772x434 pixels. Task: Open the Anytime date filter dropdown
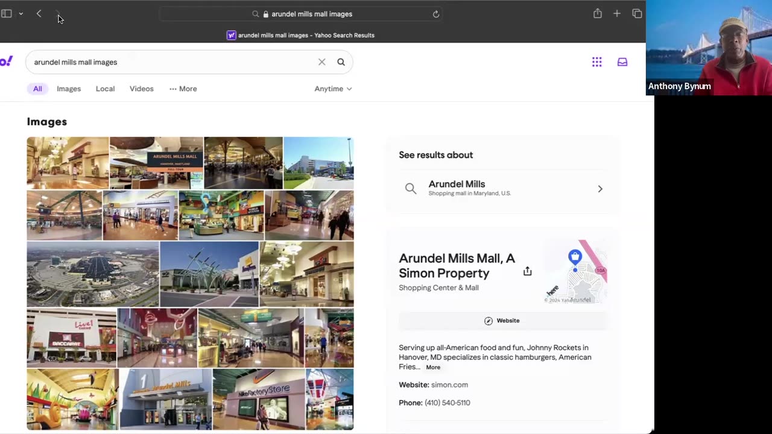(333, 89)
